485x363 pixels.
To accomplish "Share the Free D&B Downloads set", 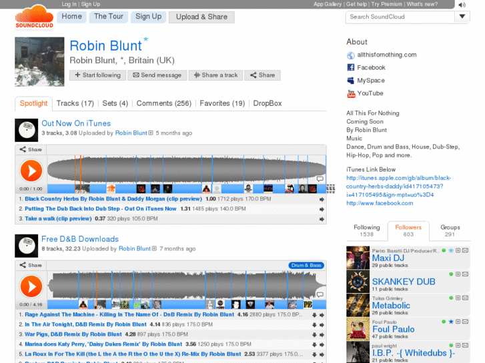I will (x=31, y=265).
